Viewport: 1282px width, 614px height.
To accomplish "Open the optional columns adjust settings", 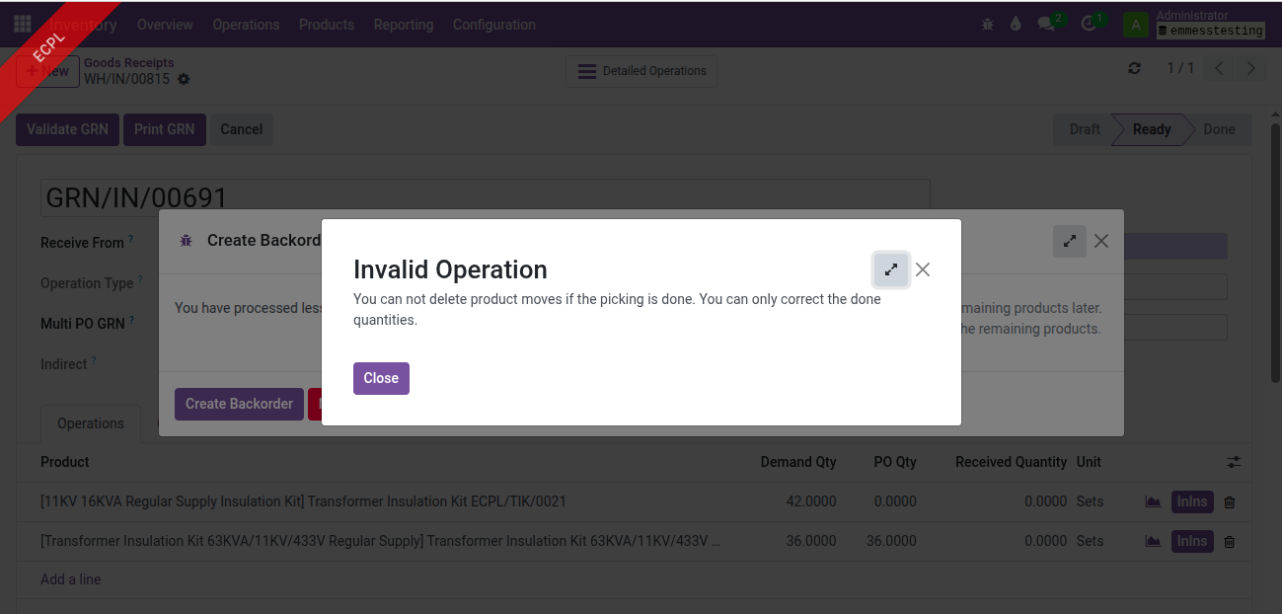I will click(x=1234, y=462).
